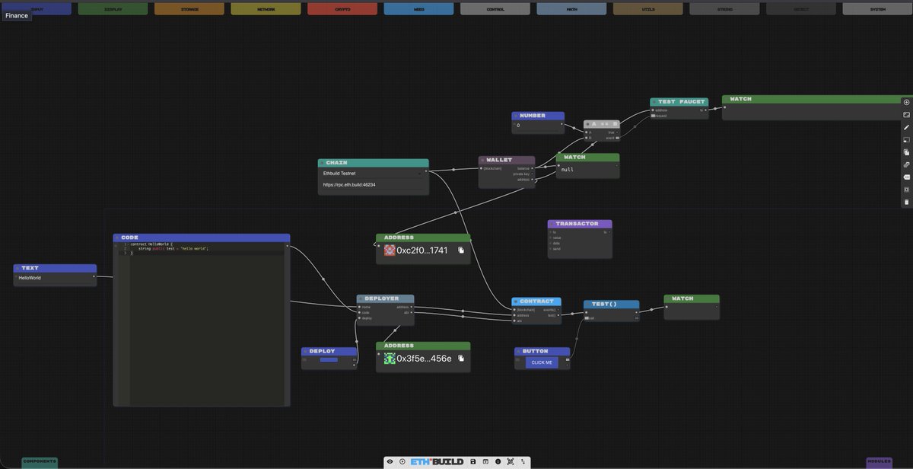Open the NETWORK category tab
The height and width of the screenshot is (469, 913).
[x=266, y=8]
